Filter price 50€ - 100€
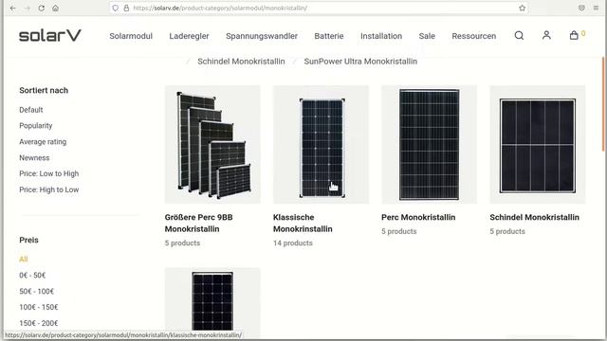The height and width of the screenshot is (341, 607). click(x=36, y=291)
